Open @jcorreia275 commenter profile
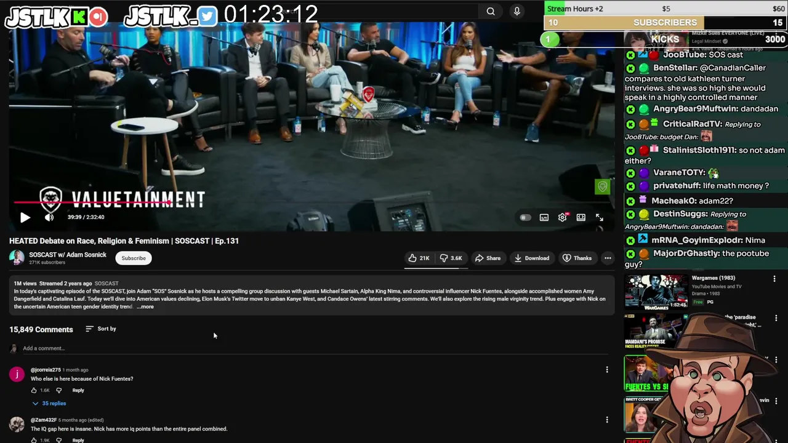 [46, 370]
